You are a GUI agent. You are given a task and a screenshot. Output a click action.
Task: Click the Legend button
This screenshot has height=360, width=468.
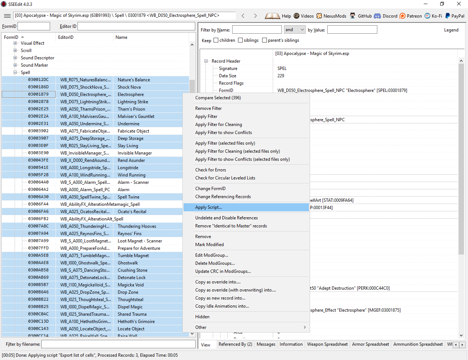pyautogui.click(x=451, y=30)
